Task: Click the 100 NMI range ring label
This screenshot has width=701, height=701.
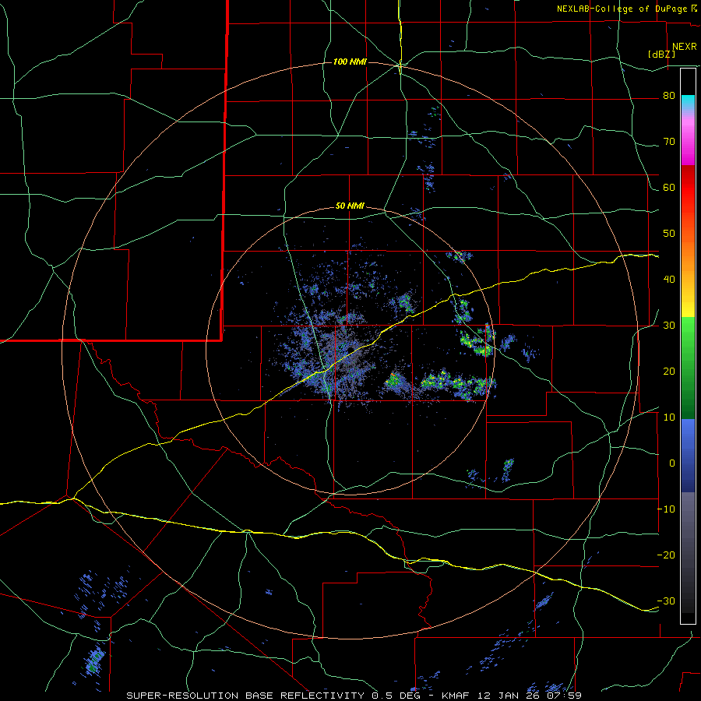Action: (350, 62)
